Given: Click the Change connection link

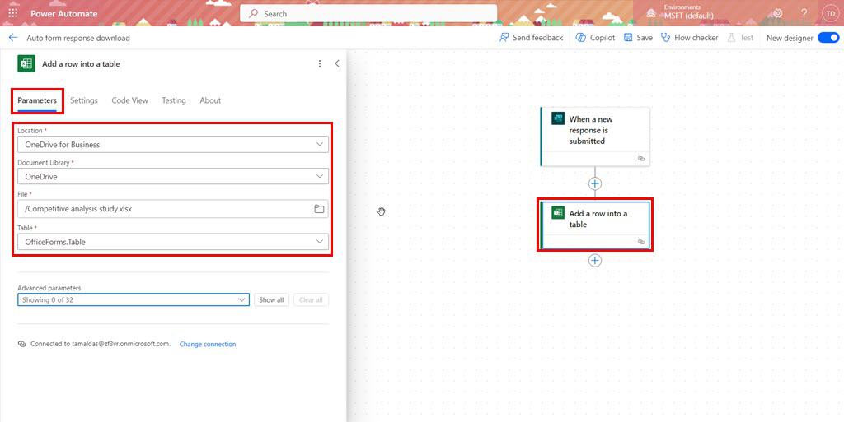Looking at the screenshot, I should pos(208,344).
